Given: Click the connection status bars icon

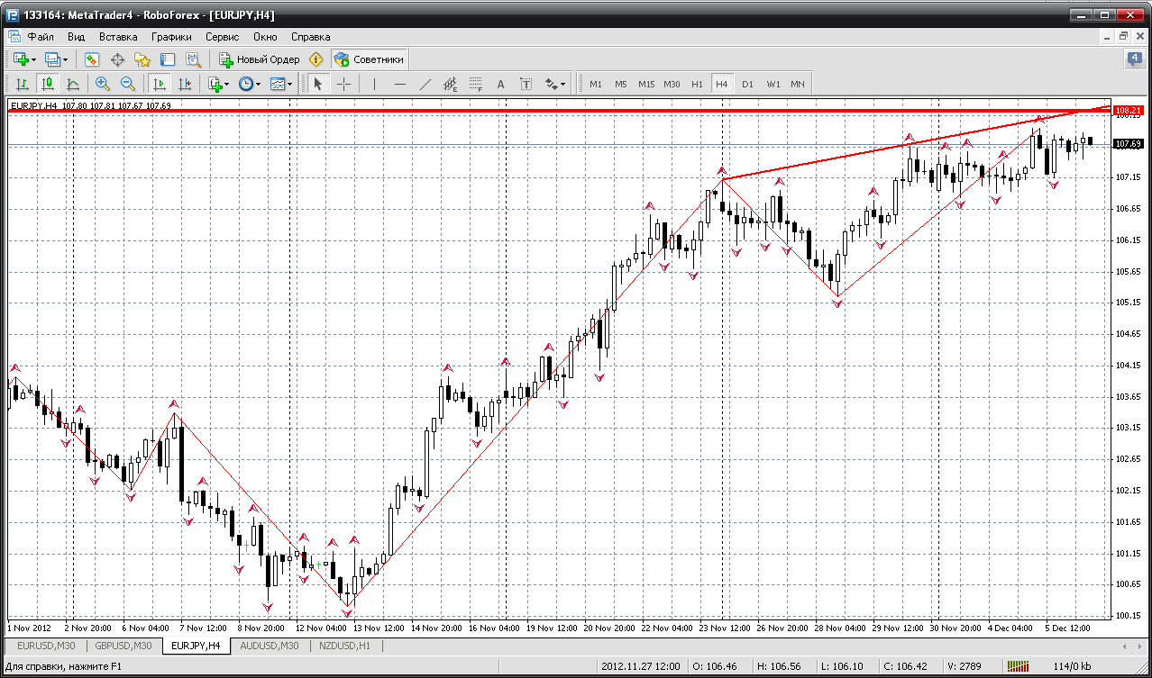Looking at the screenshot, I should tap(1018, 666).
